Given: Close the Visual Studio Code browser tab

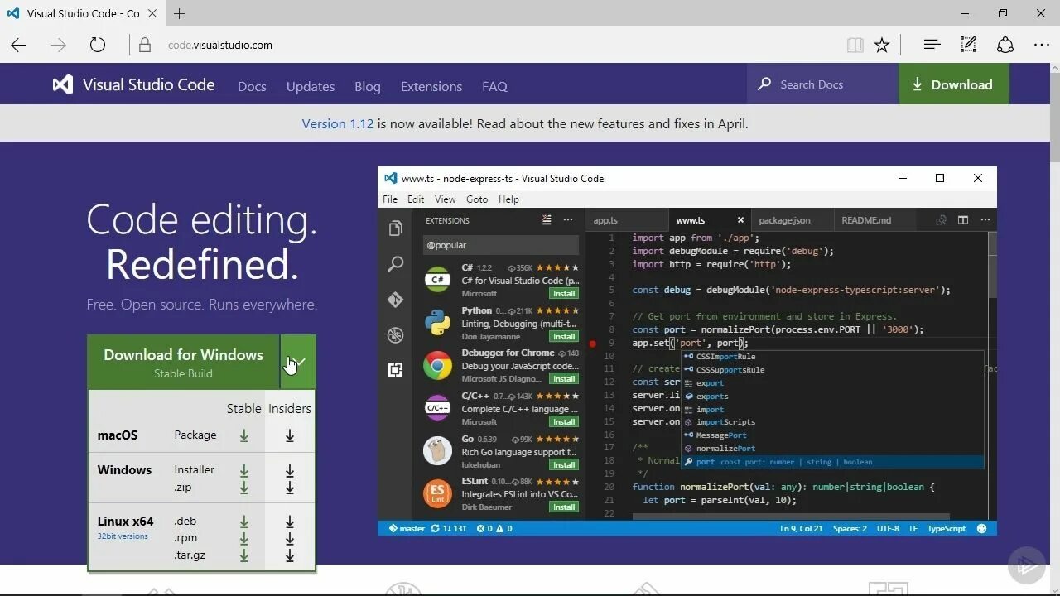Looking at the screenshot, I should (154, 13).
